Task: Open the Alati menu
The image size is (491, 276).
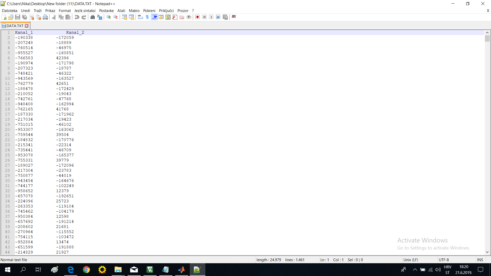Action: coord(121,11)
